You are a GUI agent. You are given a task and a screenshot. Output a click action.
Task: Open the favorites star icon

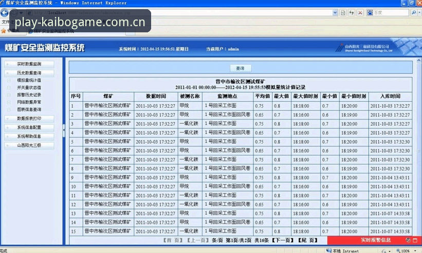pos(4,31)
